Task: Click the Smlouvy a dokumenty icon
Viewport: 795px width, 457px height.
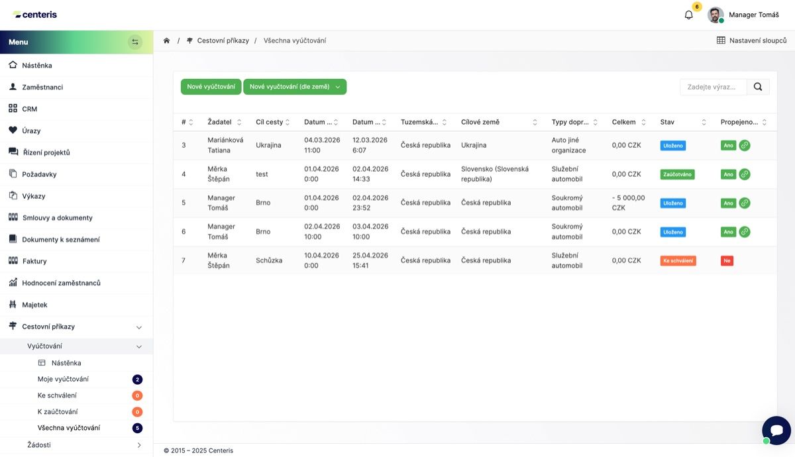Action: tap(13, 217)
